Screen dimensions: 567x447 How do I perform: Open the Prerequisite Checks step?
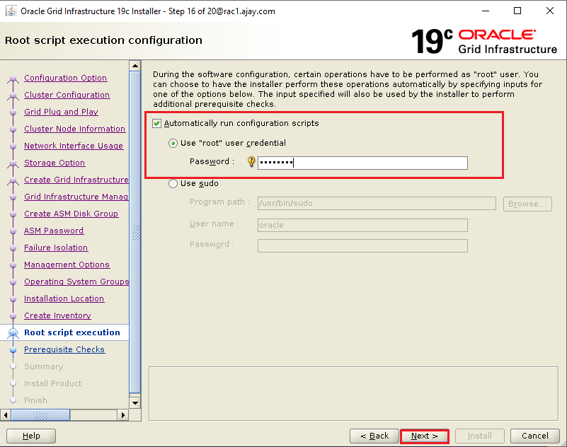tap(64, 350)
